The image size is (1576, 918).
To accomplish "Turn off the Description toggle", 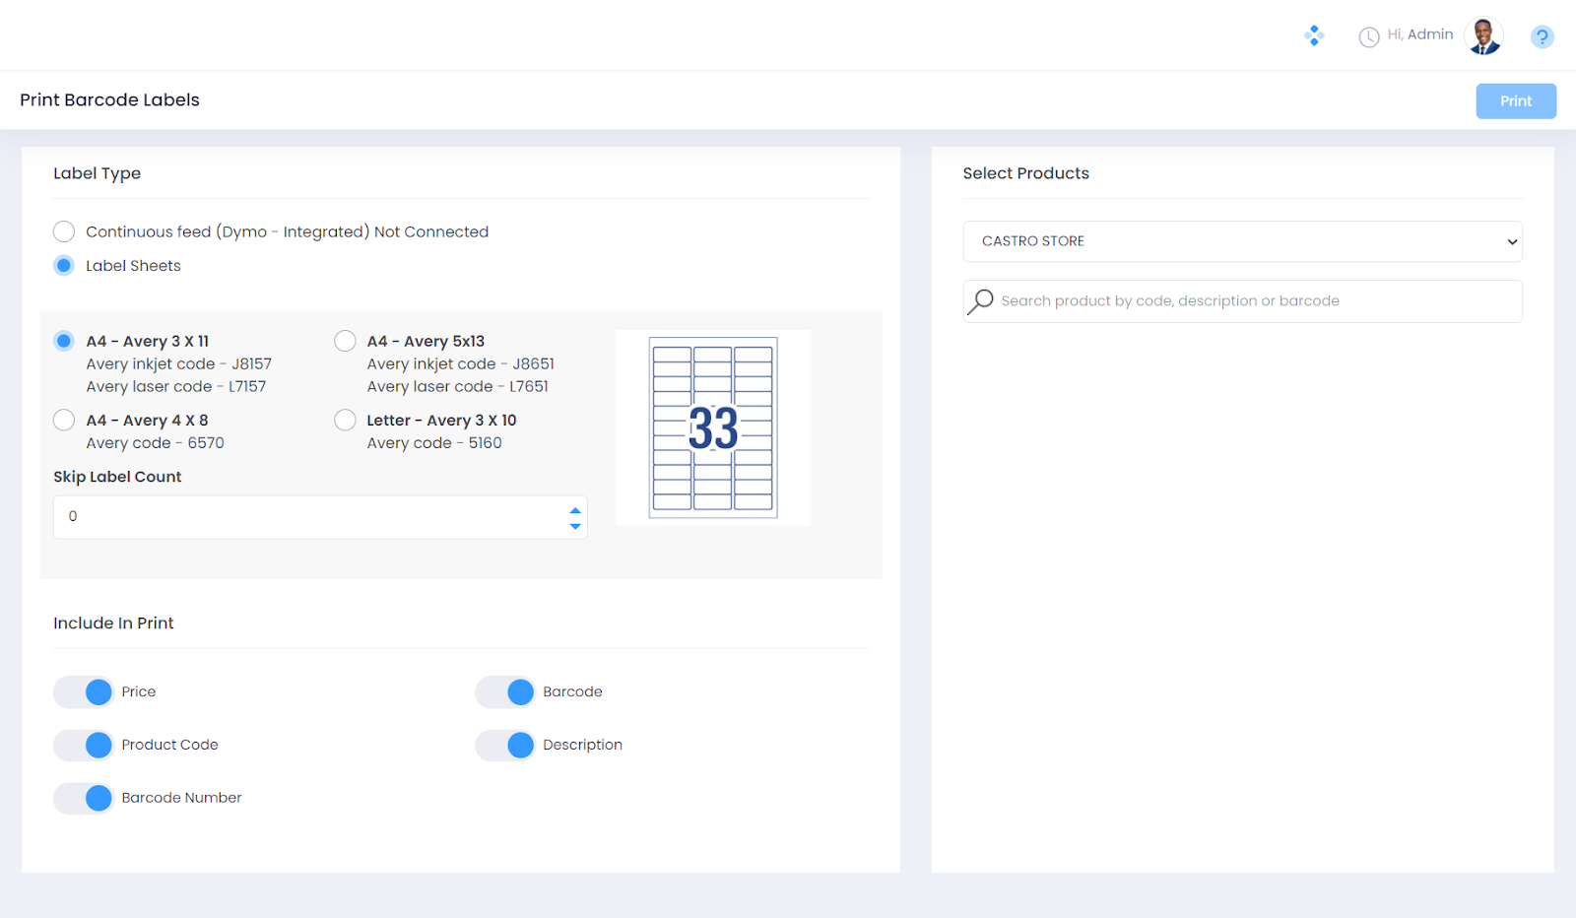I will tap(505, 746).
